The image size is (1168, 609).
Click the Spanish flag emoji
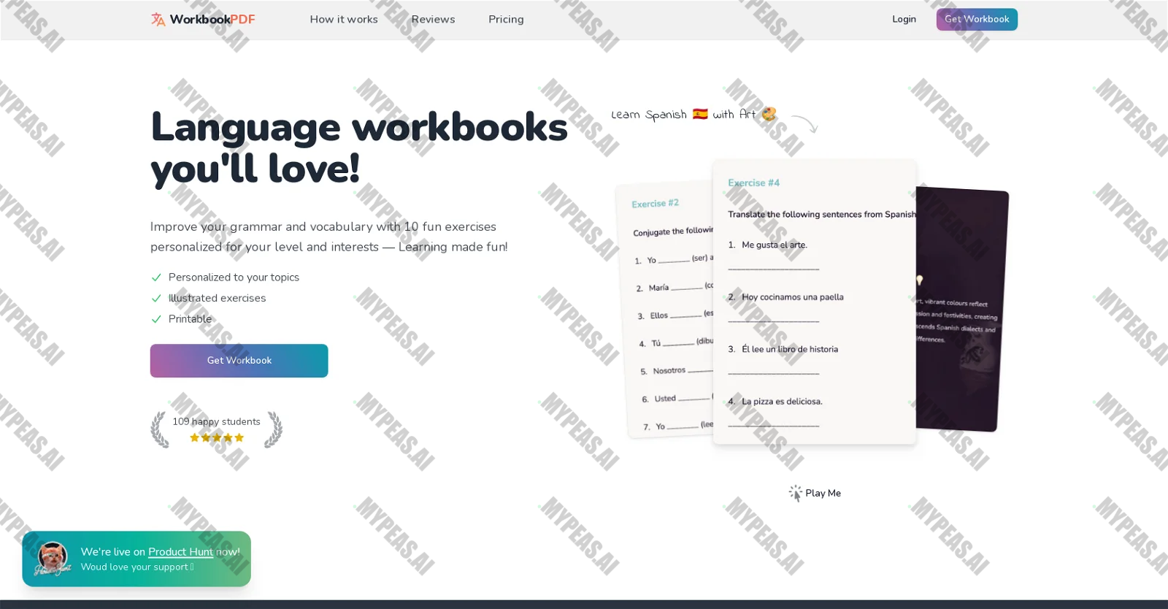[x=700, y=114]
